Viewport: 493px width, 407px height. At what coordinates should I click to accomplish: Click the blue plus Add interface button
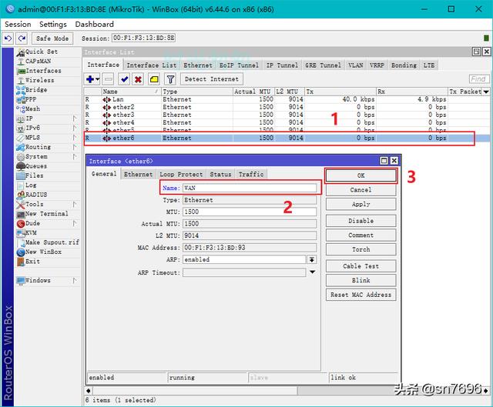coord(92,79)
